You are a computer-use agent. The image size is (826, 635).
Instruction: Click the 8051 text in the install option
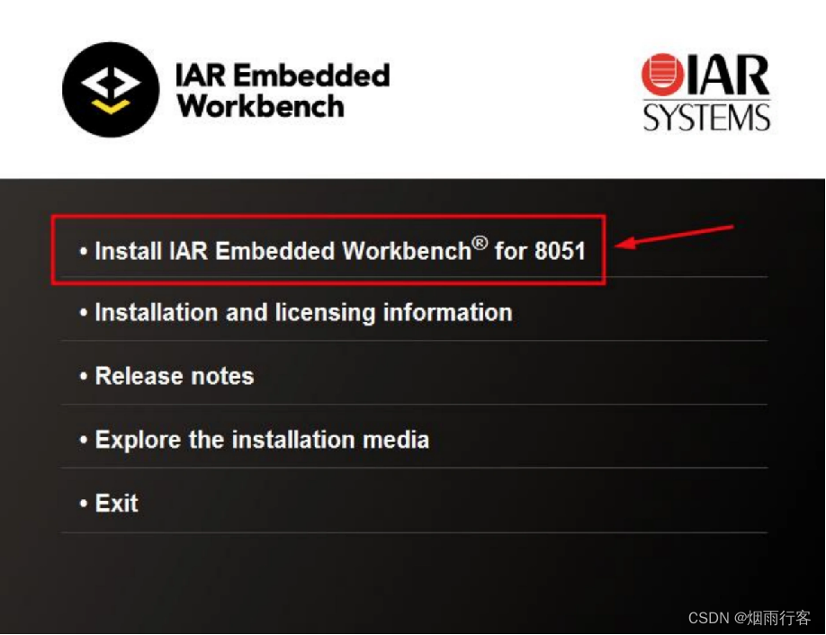click(560, 251)
